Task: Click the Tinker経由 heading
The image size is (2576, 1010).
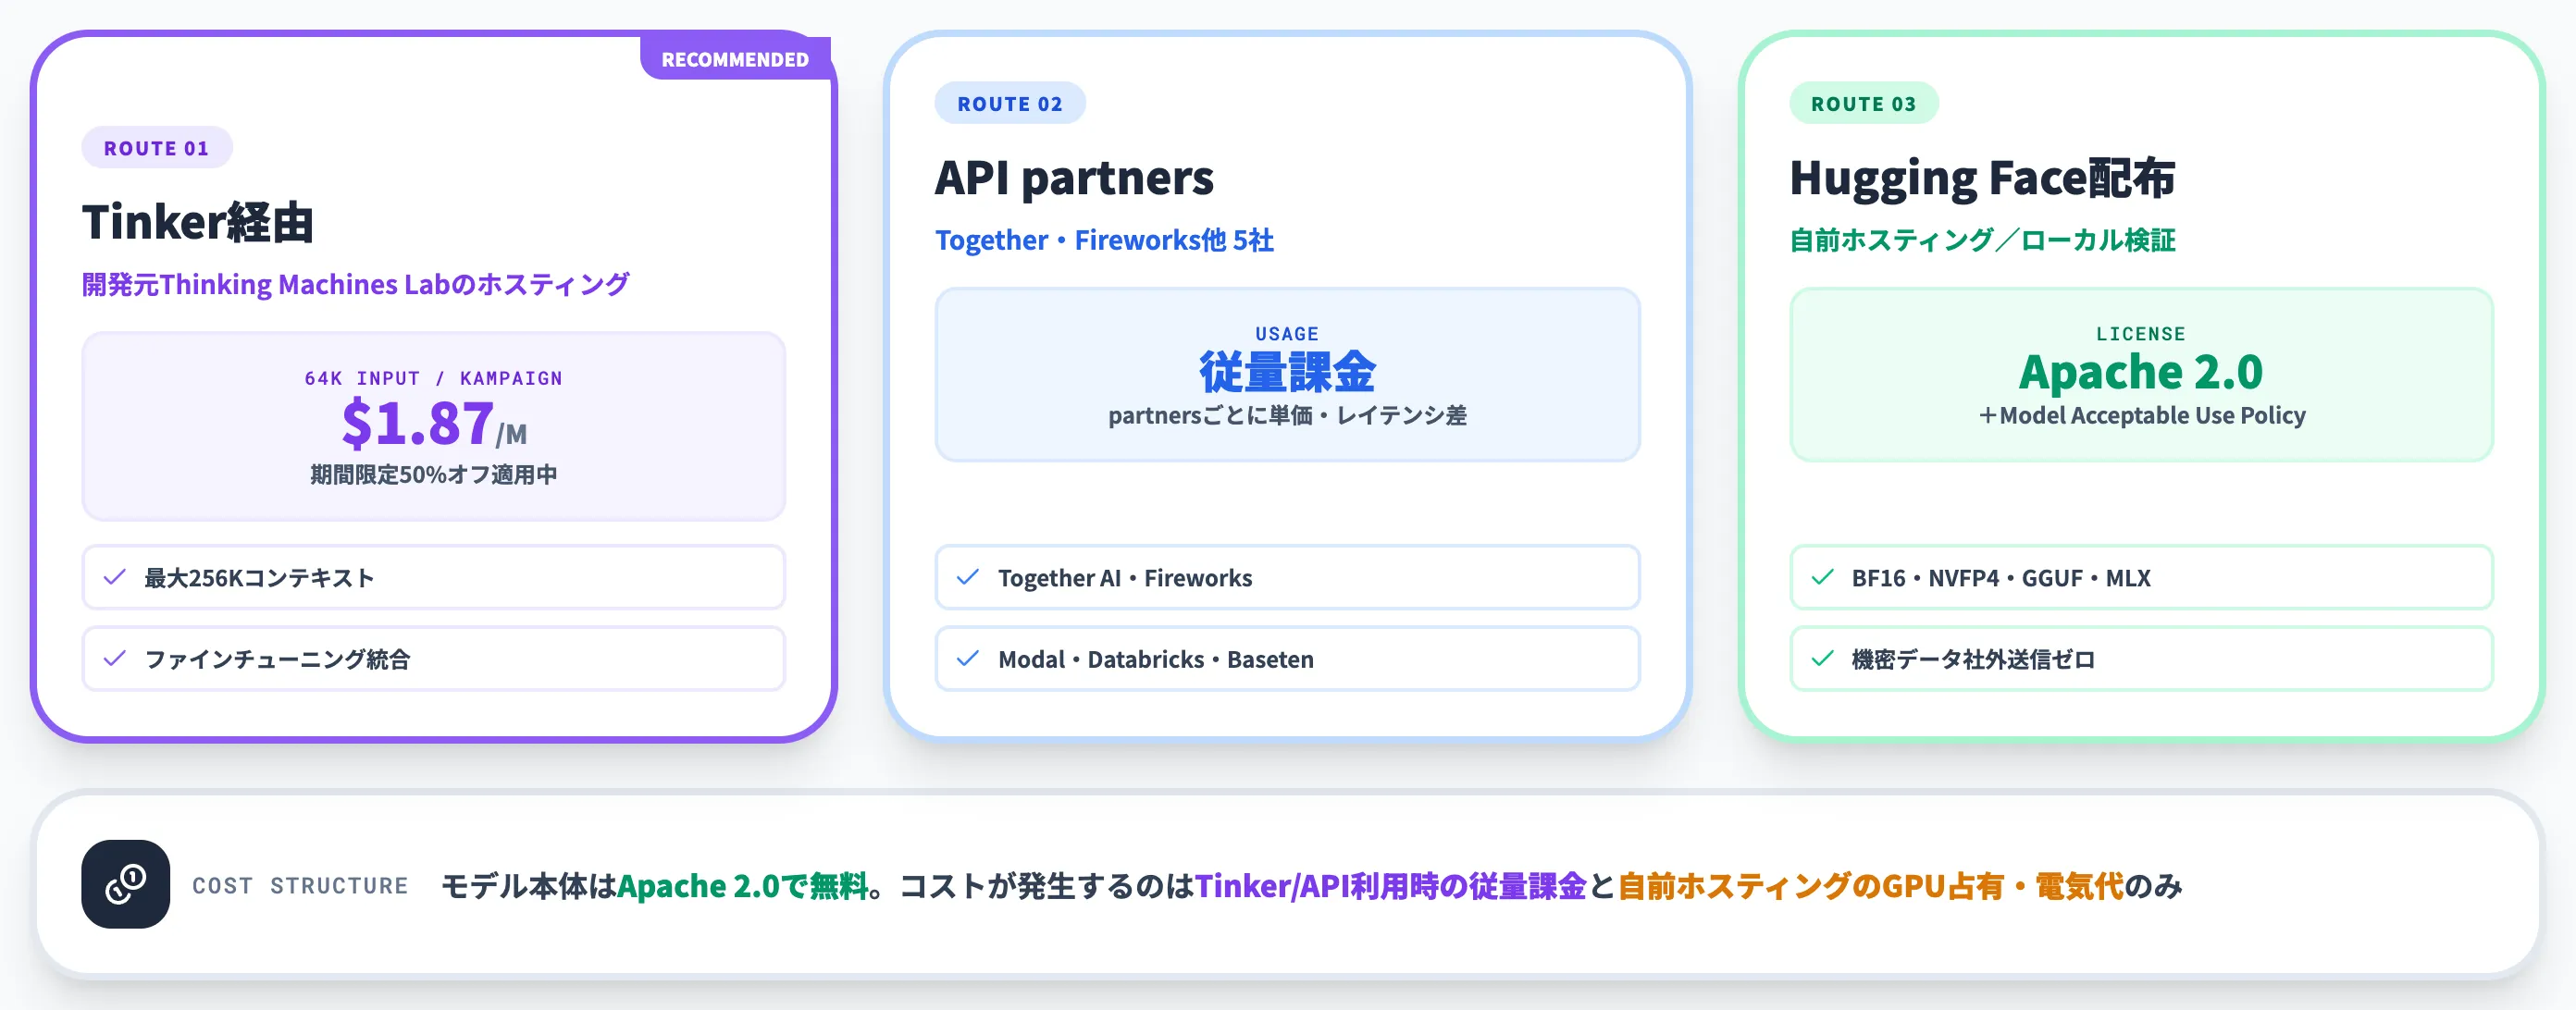Action: pos(198,222)
